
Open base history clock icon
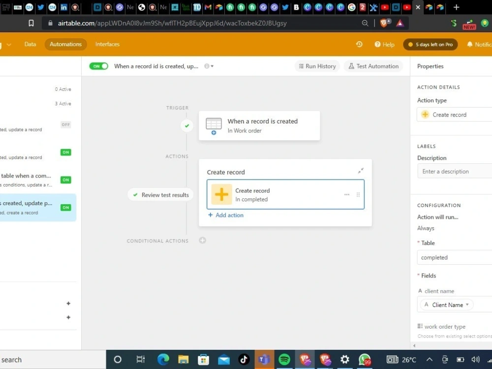359,44
